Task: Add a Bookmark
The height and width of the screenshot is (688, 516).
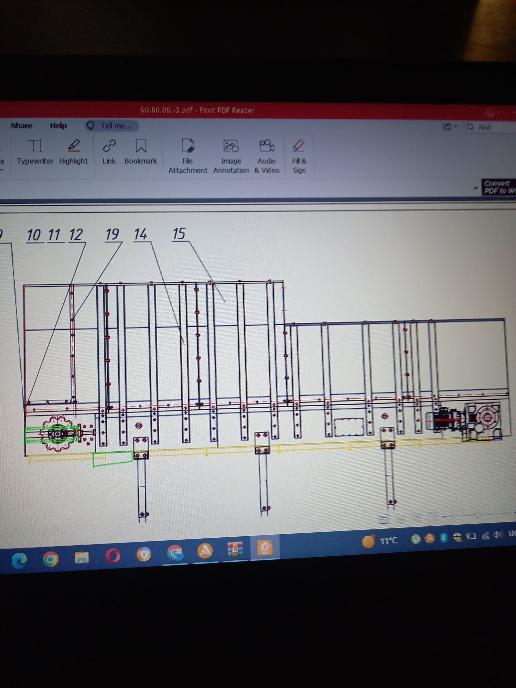Action: 141,152
